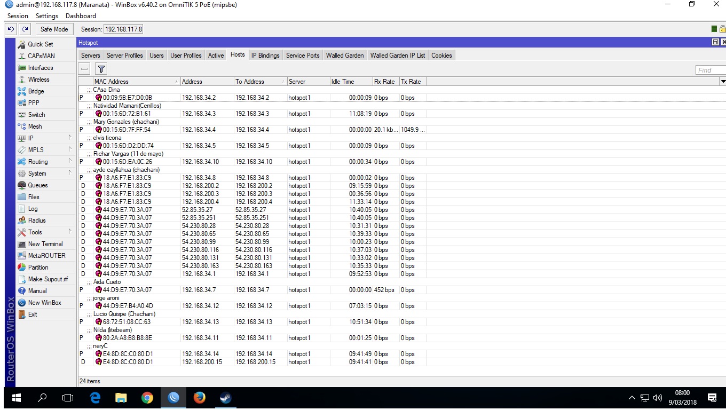Sort by Tx Rate column header
726x410 pixels.
(413, 82)
